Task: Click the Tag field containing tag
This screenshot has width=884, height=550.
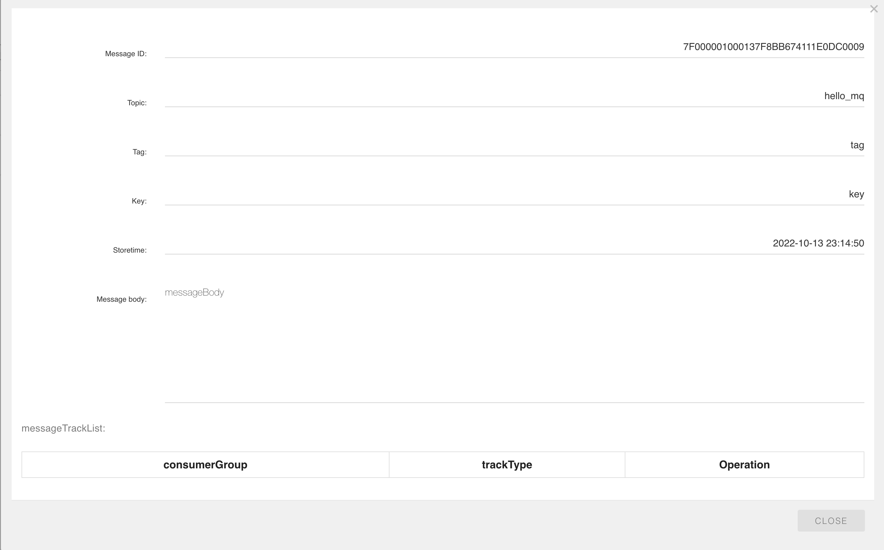Action: point(514,145)
